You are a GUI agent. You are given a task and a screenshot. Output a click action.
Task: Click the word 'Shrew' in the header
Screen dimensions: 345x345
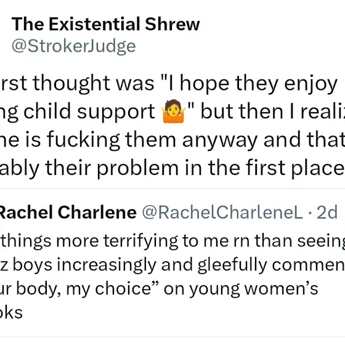tap(172, 24)
